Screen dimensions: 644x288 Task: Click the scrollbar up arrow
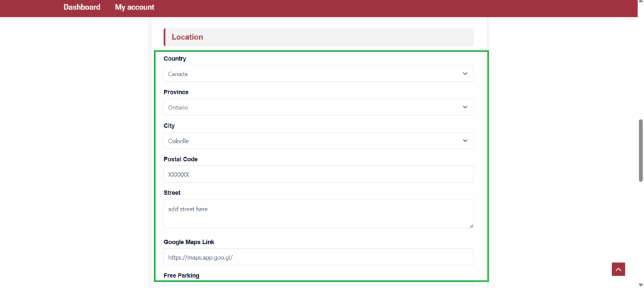click(640, 4)
